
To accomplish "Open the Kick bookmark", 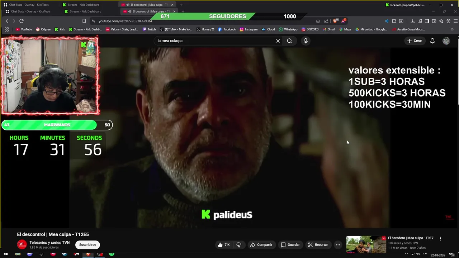I will coord(60,29).
